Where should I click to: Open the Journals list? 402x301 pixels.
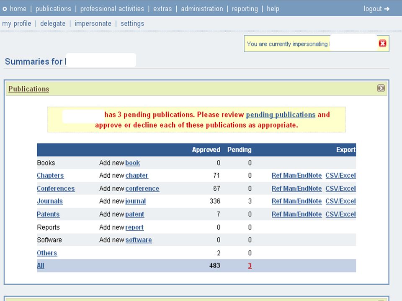point(50,201)
